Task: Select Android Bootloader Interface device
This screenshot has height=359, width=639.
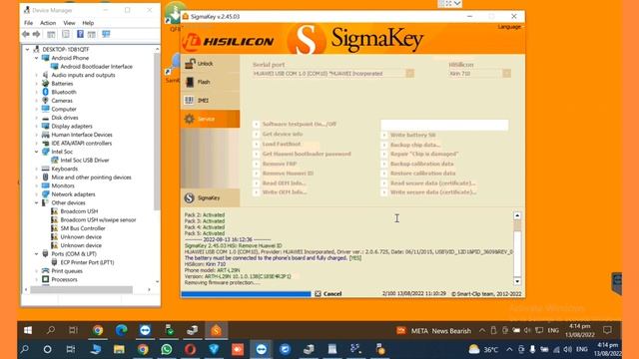Action: (x=96, y=67)
